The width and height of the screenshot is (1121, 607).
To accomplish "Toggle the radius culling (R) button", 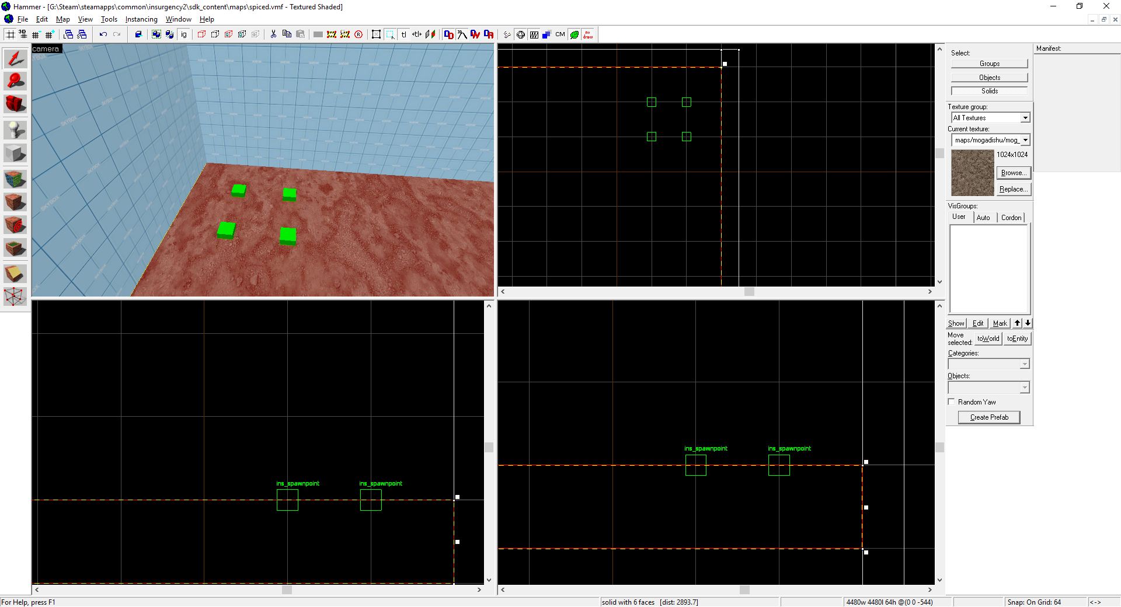I will [x=358, y=34].
